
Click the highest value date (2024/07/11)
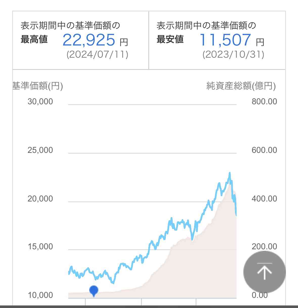point(97,54)
